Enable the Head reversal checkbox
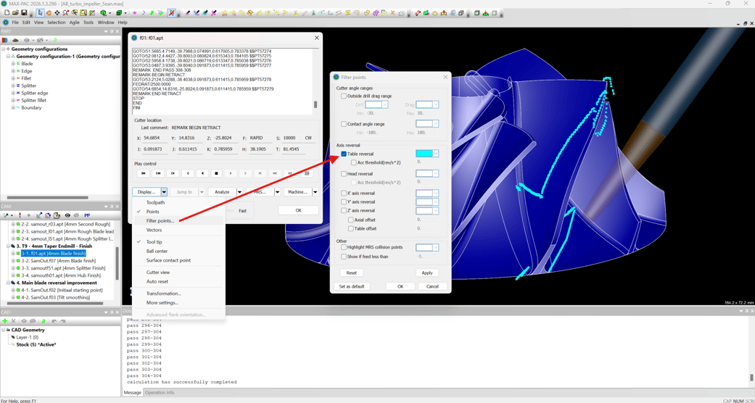This screenshot has height=403, width=755. (x=344, y=174)
